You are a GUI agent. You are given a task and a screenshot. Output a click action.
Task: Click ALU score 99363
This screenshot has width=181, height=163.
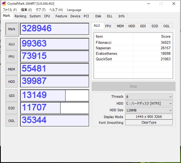tap(55, 44)
